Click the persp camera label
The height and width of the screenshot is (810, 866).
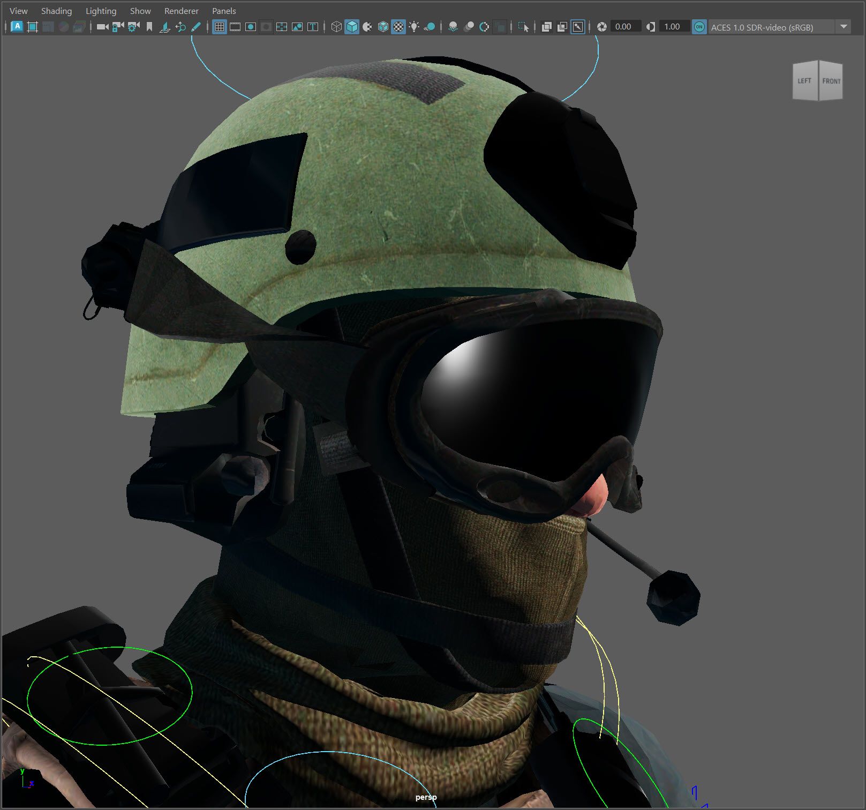[x=426, y=797]
